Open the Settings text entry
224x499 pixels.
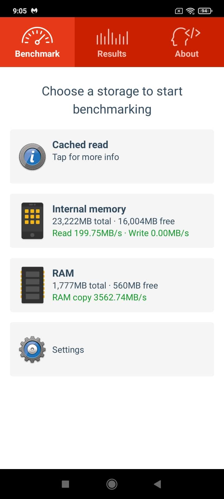click(68, 350)
